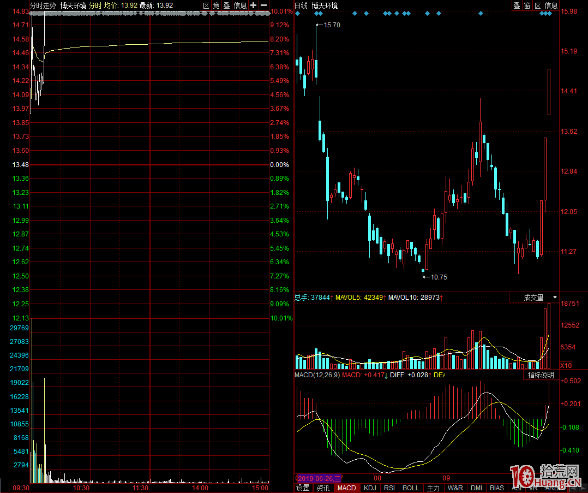This screenshot has width=588, height=493.
Task: Click the 指标说明 indicator description button
Action: (x=541, y=375)
